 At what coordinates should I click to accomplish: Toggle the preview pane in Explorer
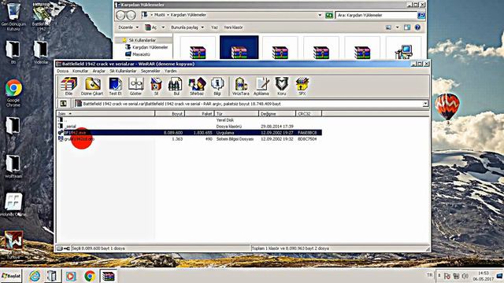click(x=407, y=28)
